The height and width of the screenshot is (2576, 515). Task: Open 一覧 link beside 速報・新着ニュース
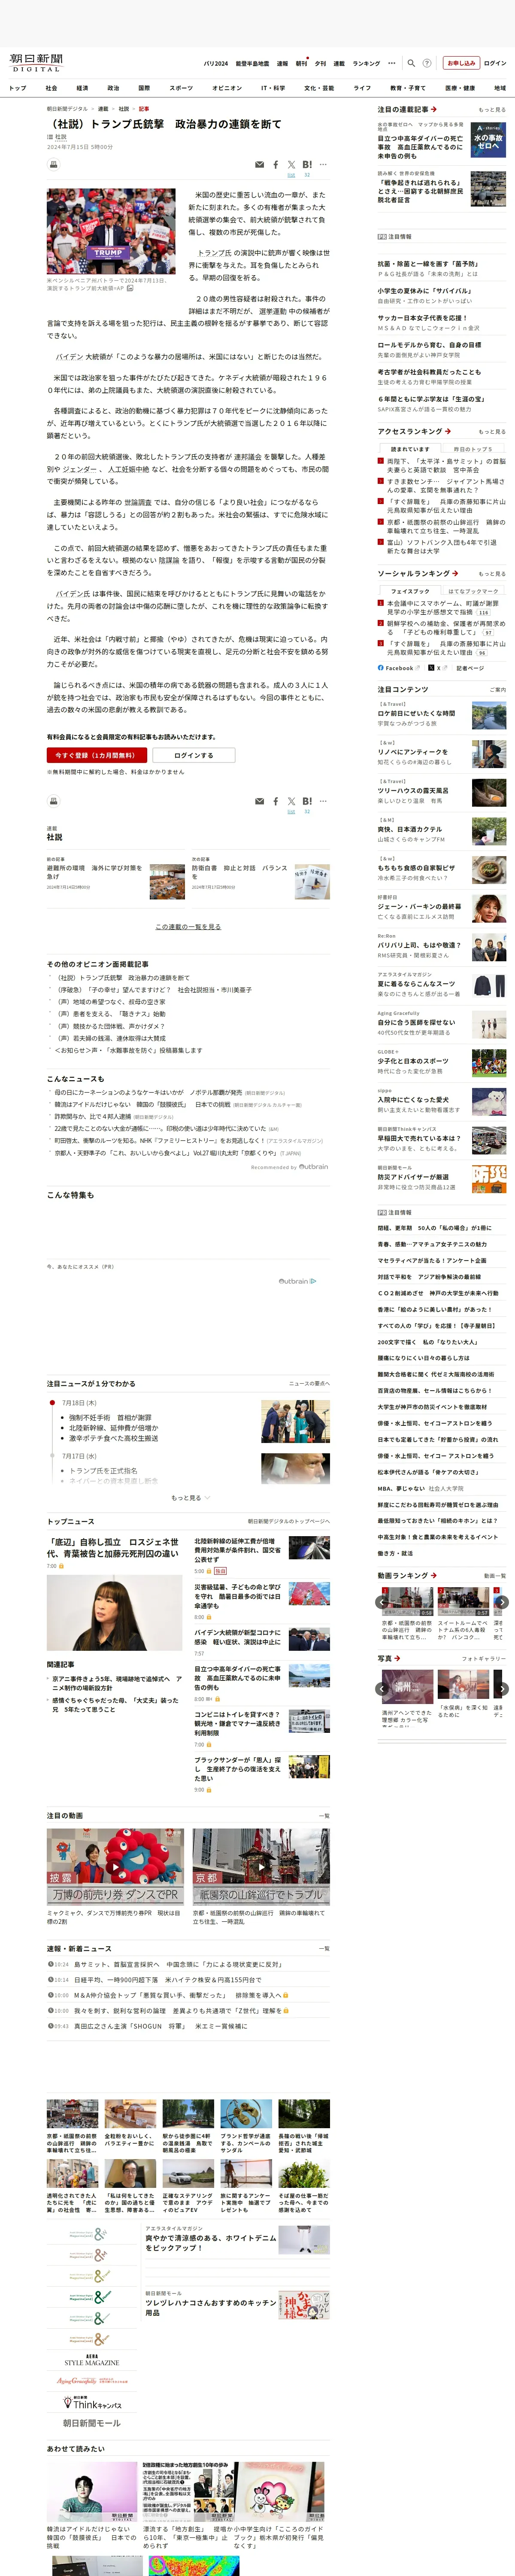coord(323,1948)
